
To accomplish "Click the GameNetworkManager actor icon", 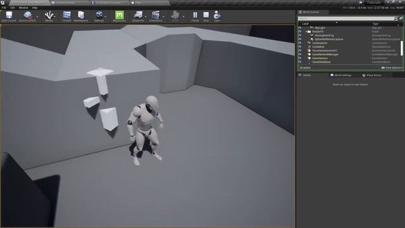I will pos(309,54).
